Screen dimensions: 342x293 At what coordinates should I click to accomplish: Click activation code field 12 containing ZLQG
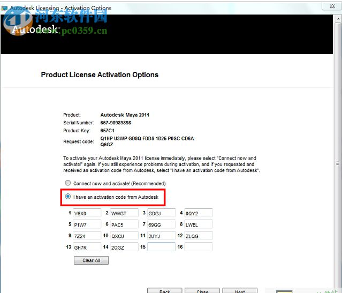tap(199, 236)
